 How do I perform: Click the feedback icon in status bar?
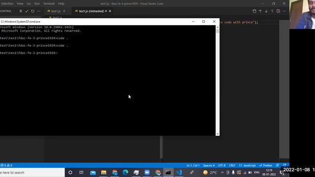(x=278, y=165)
